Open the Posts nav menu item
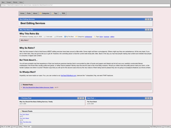This screenshot has width=171, height=128. tap(29, 13)
